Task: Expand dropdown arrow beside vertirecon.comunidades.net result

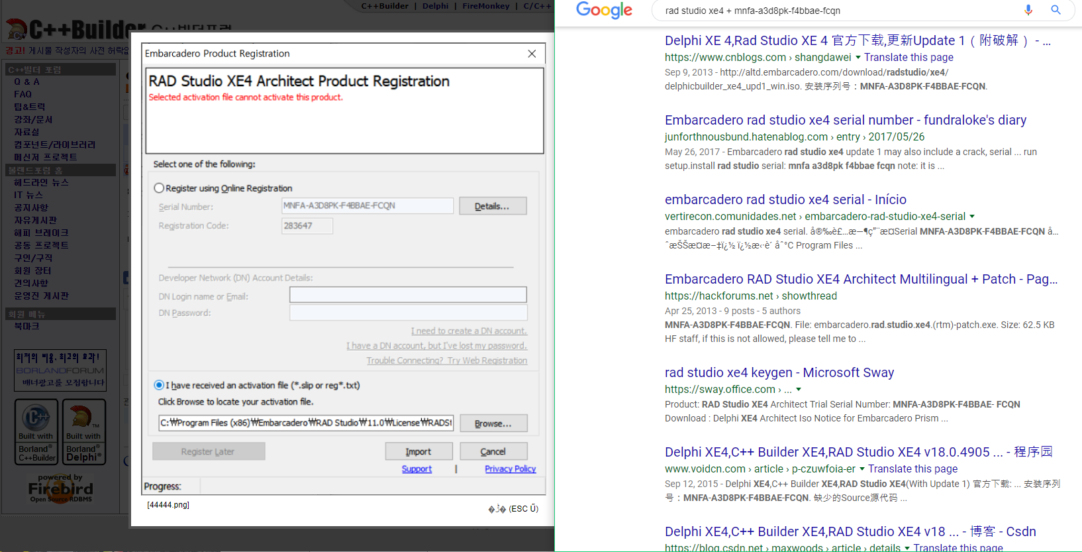Action: (x=972, y=217)
